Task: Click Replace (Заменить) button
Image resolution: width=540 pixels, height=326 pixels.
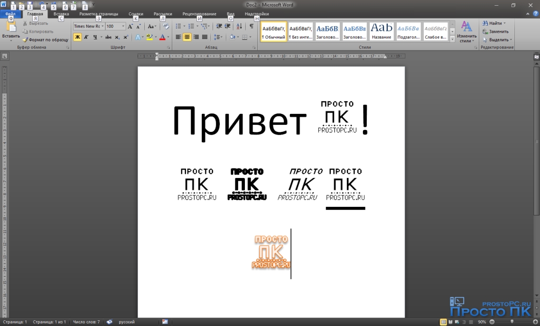Action: click(x=495, y=31)
